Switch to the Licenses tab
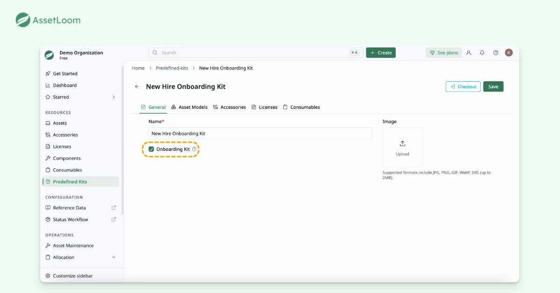Viewport: 560px width, 293px height. 264,107
